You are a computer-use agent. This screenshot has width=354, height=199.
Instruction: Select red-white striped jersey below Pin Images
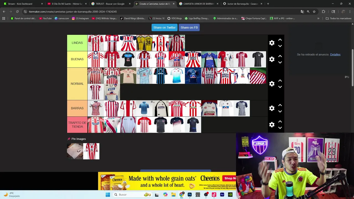pyautogui.click(x=91, y=151)
